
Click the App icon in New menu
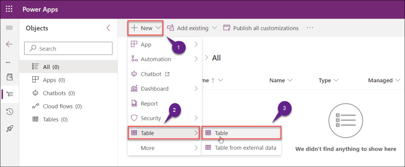[134, 44]
